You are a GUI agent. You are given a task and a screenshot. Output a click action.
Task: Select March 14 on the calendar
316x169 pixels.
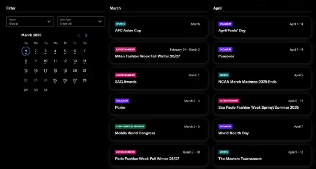(x=85, y=61)
